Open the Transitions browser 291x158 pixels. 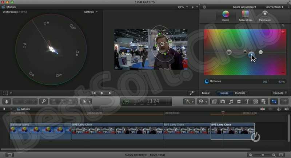239,101
